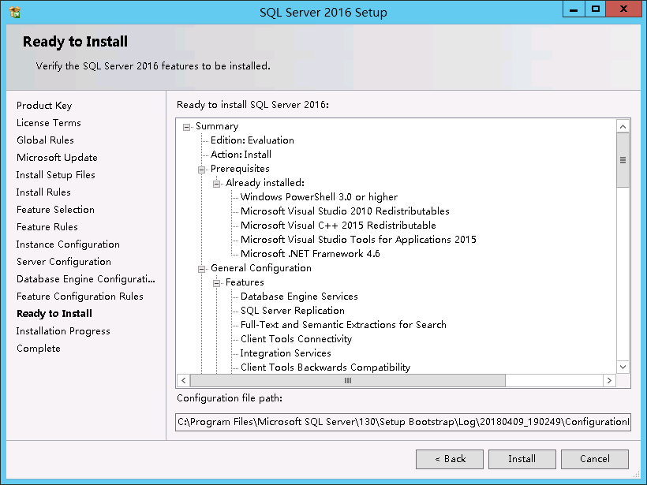Collapse the Prerequisites tree node

(x=201, y=170)
